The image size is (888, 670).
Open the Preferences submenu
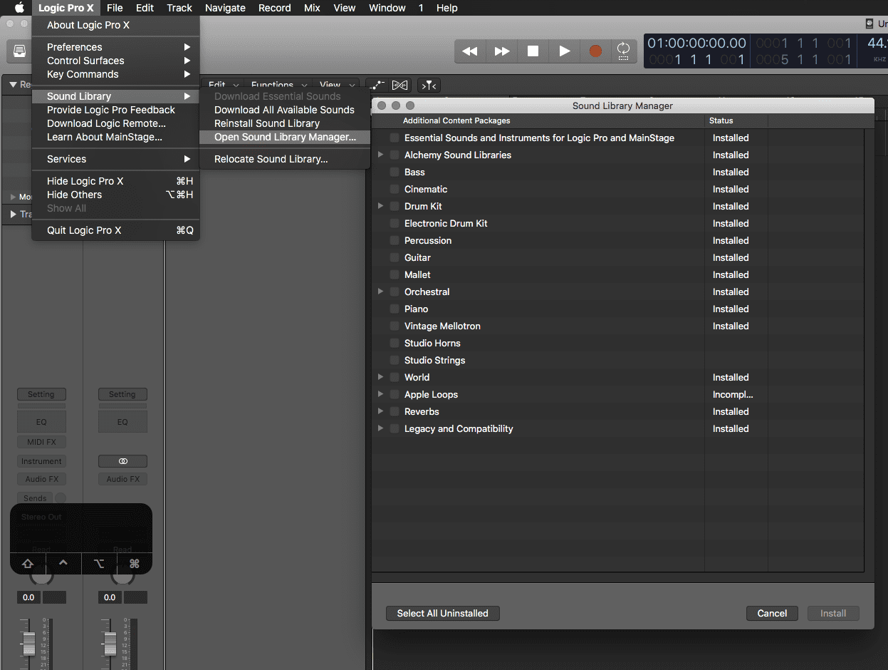point(115,47)
